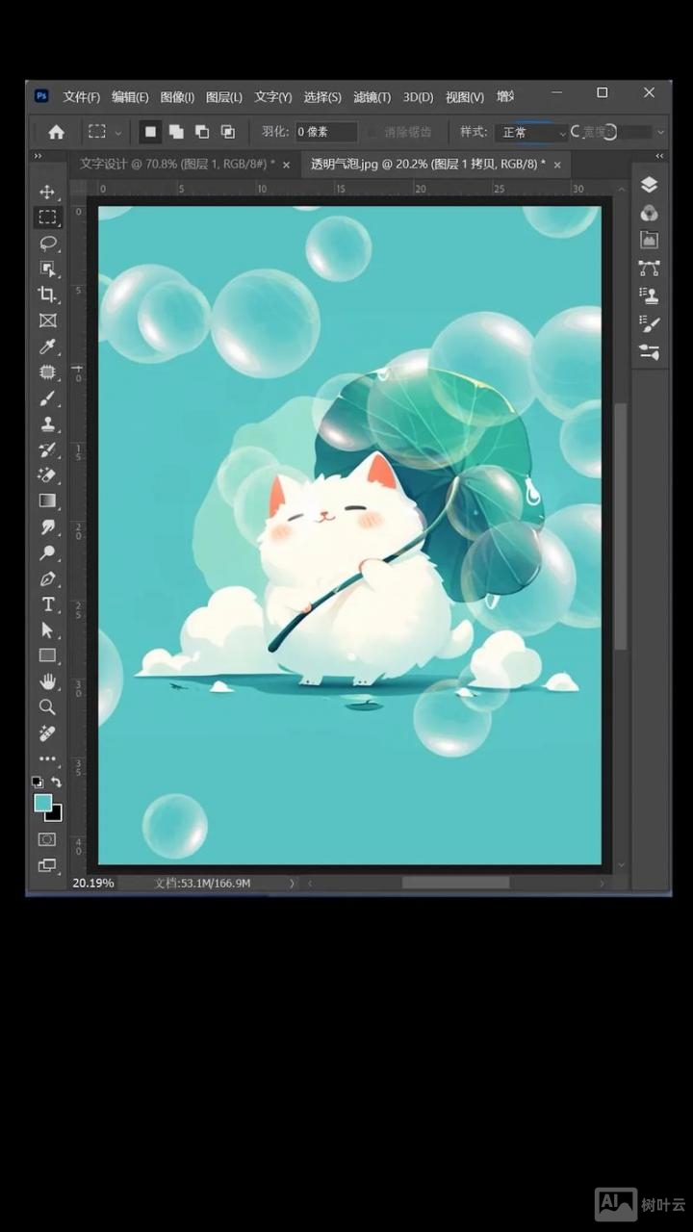The width and height of the screenshot is (693, 1232).
Task: Pick the Crop tool
Action: [x=47, y=295]
